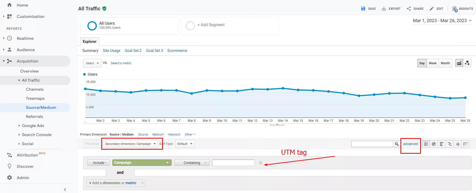Set primary dimension to Keyword
This screenshot has width=476, height=193.
coord(174,135)
